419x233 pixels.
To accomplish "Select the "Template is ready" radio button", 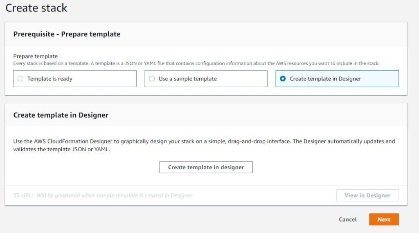I will coord(20,78).
